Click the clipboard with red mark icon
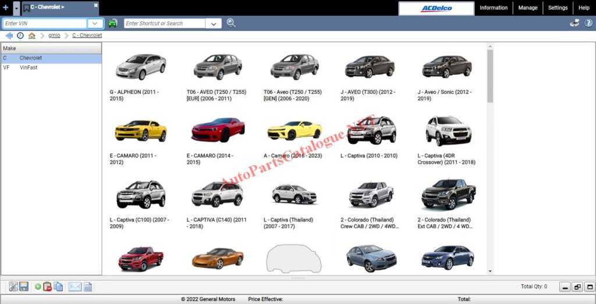The image size is (596, 304). [x=48, y=287]
